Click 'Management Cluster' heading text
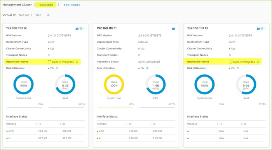The width and height of the screenshot is (272, 150). click(17, 5)
